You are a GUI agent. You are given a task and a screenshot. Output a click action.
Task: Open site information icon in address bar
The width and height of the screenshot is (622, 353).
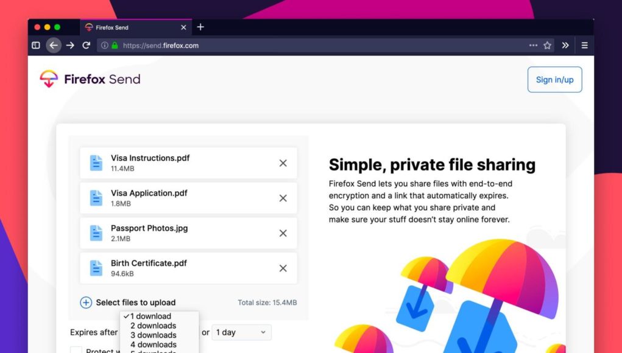(104, 45)
